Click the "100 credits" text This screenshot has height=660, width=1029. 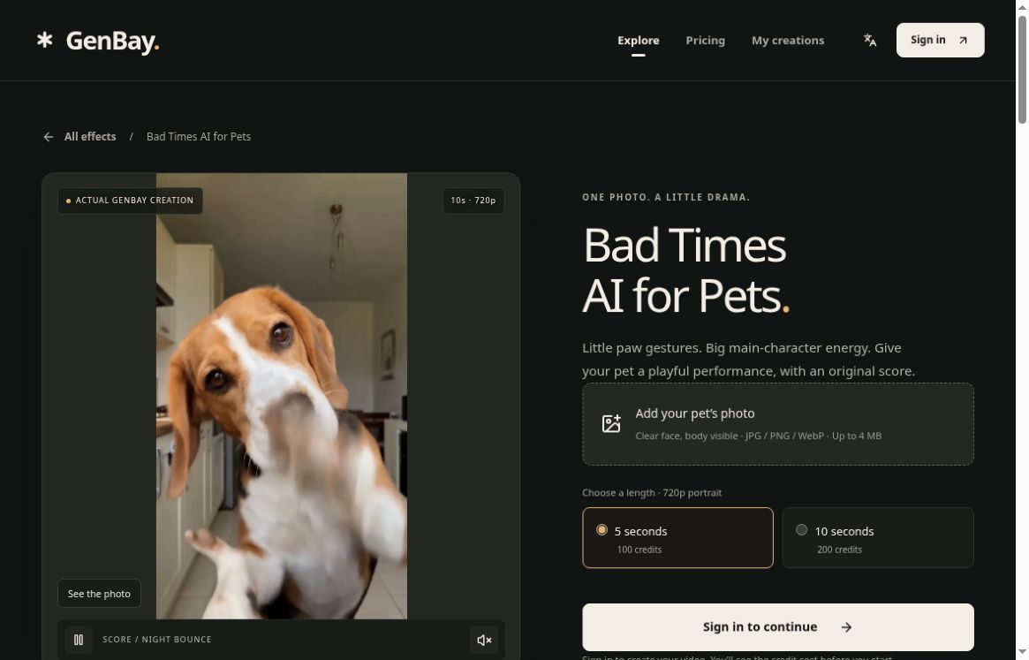click(639, 550)
